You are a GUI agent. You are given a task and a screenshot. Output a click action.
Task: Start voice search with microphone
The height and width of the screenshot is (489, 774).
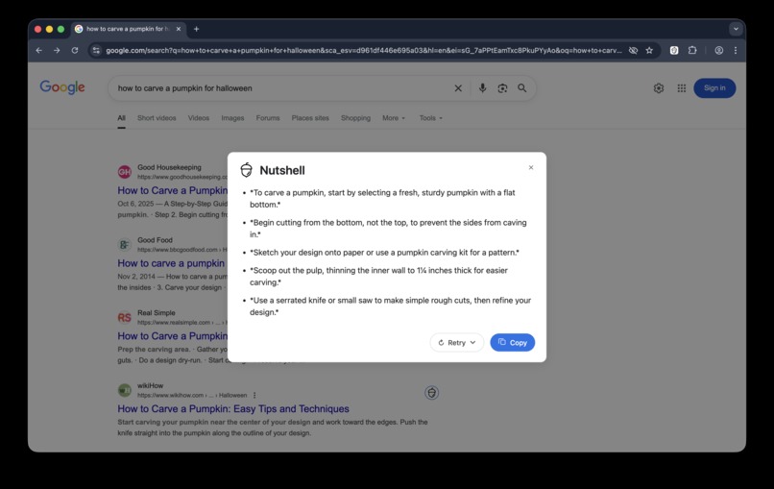tap(482, 88)
